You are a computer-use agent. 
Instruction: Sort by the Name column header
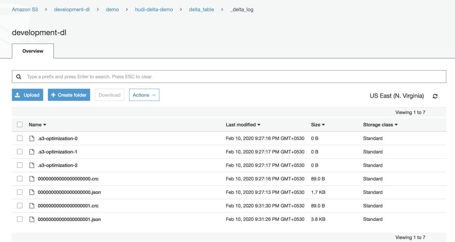point(37,125)
